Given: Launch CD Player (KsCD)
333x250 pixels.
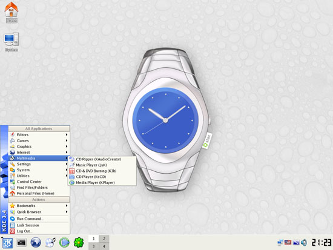Looking at the screenshot, I should (x=102, y=177).
